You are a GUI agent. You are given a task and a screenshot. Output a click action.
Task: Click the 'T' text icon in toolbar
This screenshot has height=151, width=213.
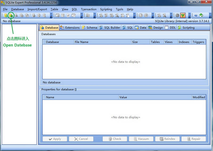[63, 15]
